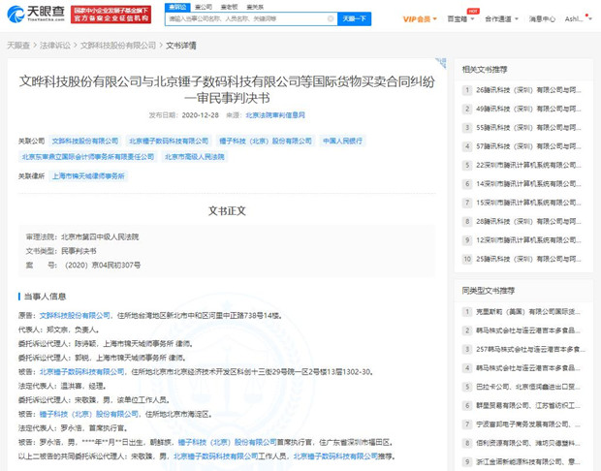Clear the search box with the X icon

pos(331,18)
